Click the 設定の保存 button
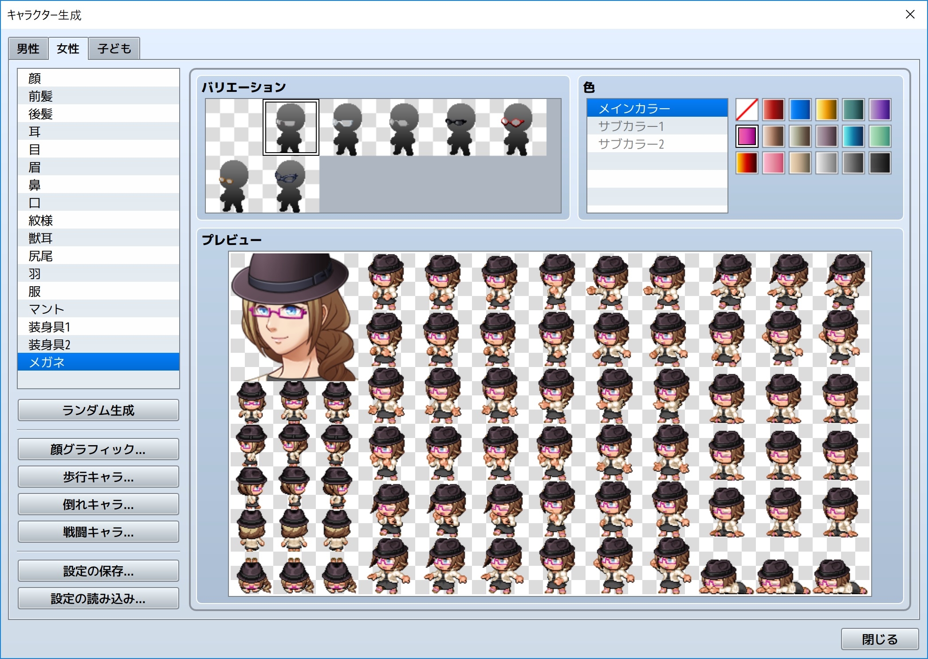 click(x=98, y=571)
